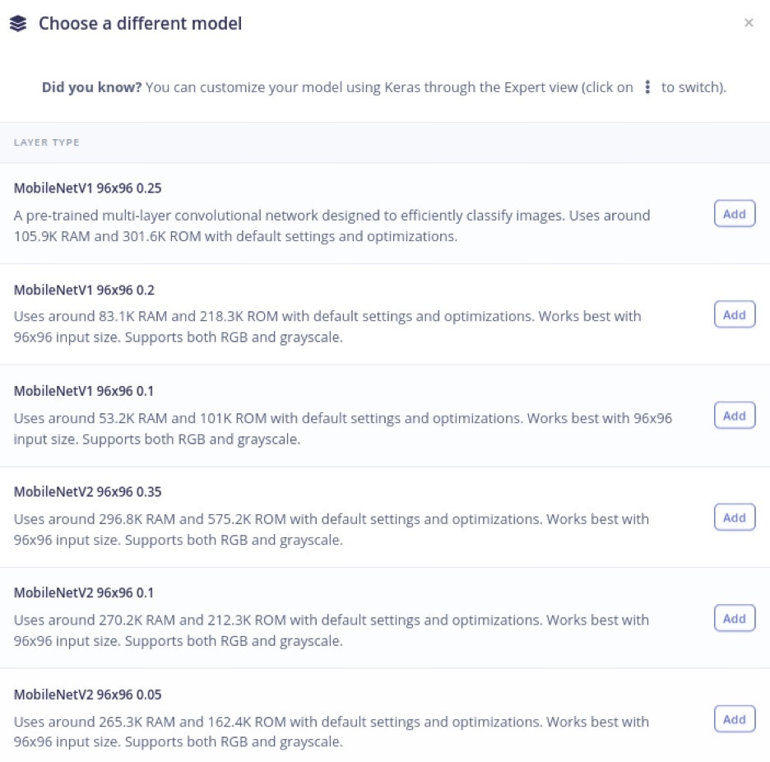
Task: Add the MobileNetV2 96x96 0.1 model
Action: click(734, 618)
